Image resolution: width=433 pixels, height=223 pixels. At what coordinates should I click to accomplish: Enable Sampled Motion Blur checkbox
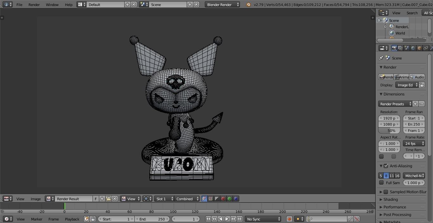[386, 192]
